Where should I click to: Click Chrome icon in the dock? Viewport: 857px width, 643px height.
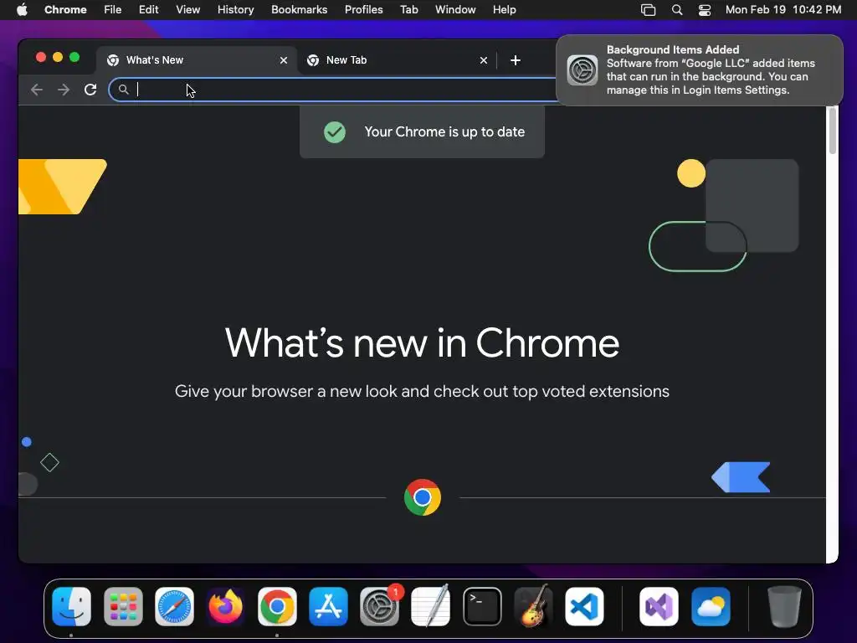[277, 606]
